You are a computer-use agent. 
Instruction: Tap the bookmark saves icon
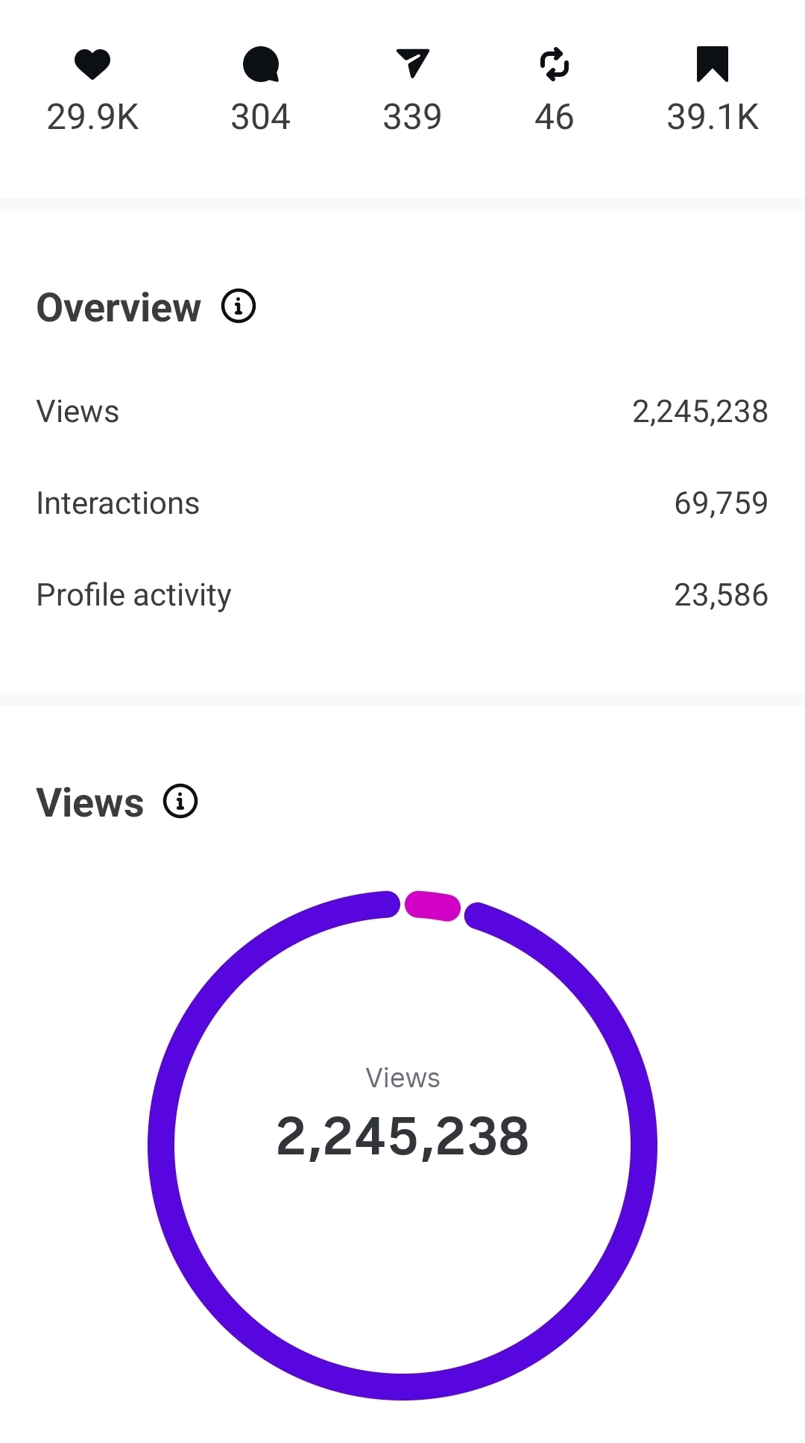(x=712, y=64)
